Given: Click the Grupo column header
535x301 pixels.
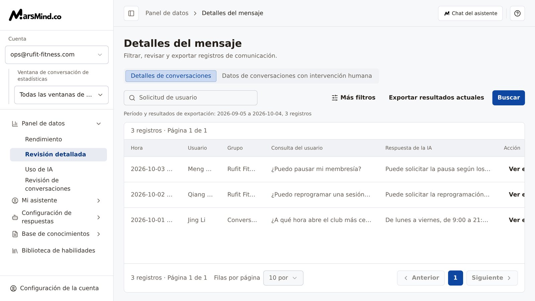Looking at the screenshot, I should [235, 148].
